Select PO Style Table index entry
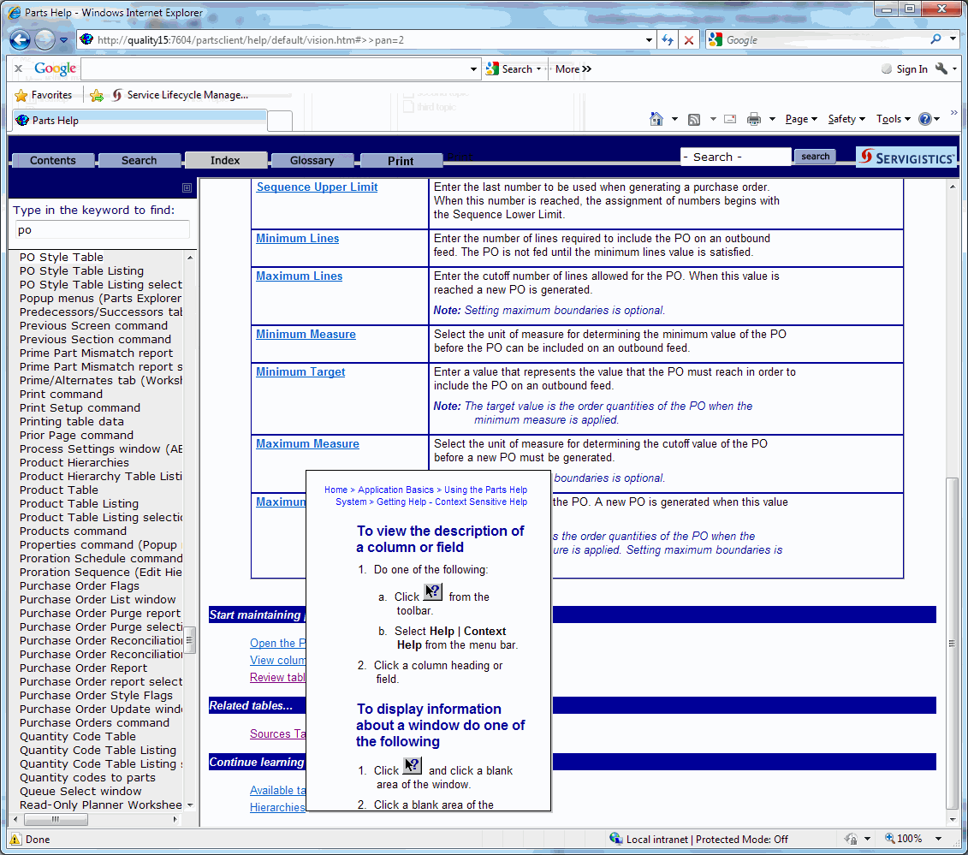Screen dimensions: 968x855 pos(61,257)
